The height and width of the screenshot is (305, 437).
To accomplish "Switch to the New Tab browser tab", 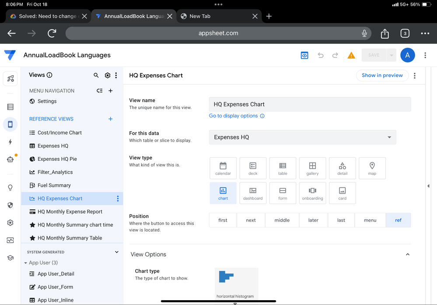I will (x=219, y=16).
